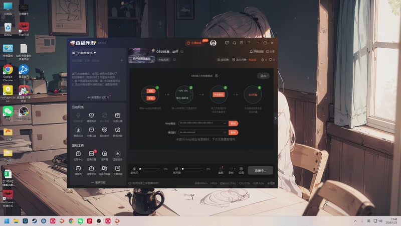Open 全站榜 ranking link
This screenshot has width=401, height=226.
point(223,60)
